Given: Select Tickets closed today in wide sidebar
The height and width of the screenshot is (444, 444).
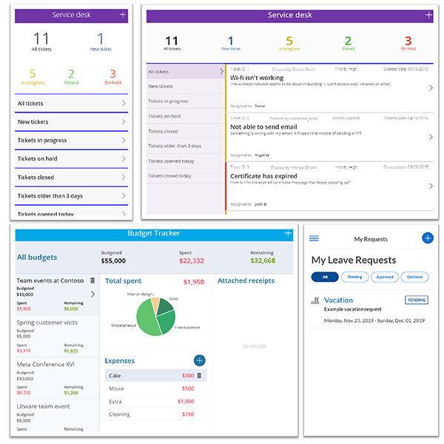Looking at the screenshot, I should (186, 176).
